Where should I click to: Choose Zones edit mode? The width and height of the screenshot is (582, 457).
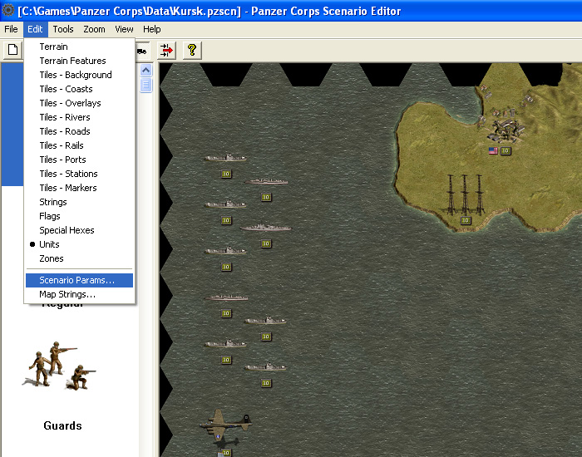coord(80,258)
